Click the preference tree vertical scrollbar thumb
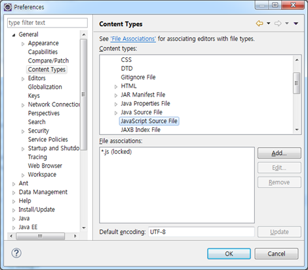 coord(84,95)
